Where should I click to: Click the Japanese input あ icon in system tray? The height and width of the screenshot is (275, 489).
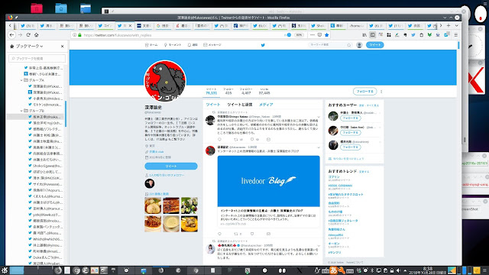coord(333,270)
